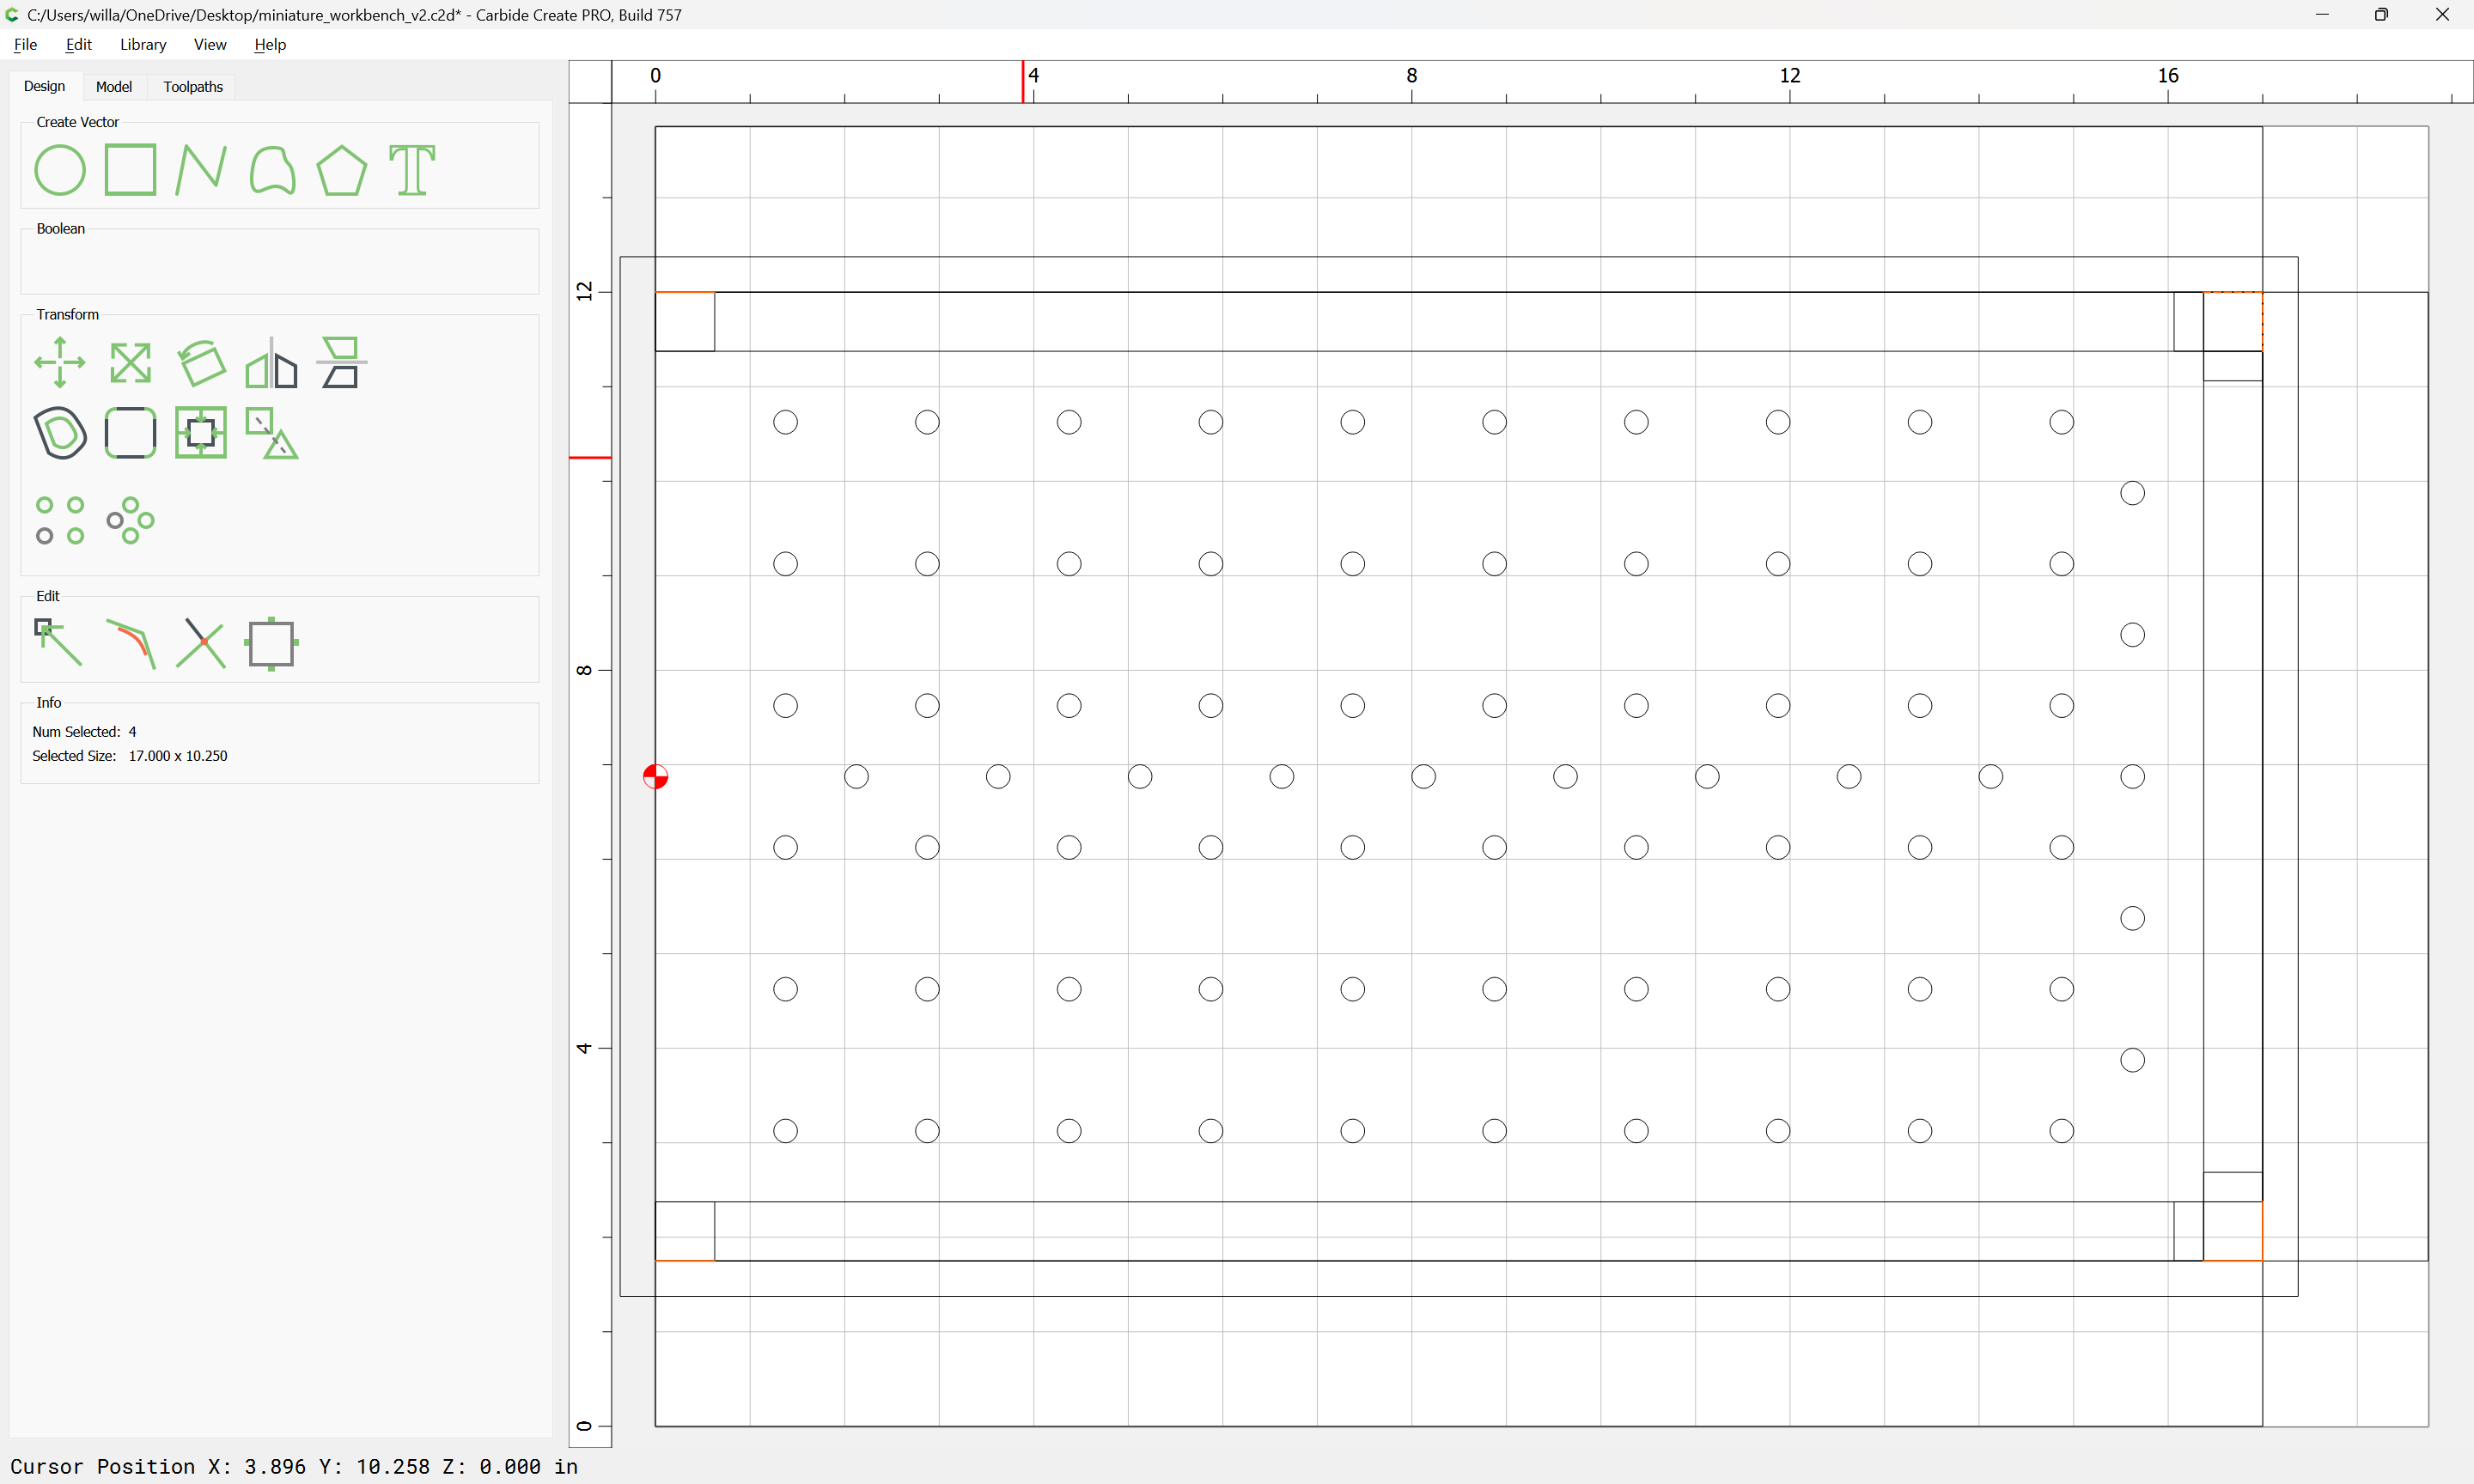
Task: Switch to the Model tab
Action: [113, 86]
